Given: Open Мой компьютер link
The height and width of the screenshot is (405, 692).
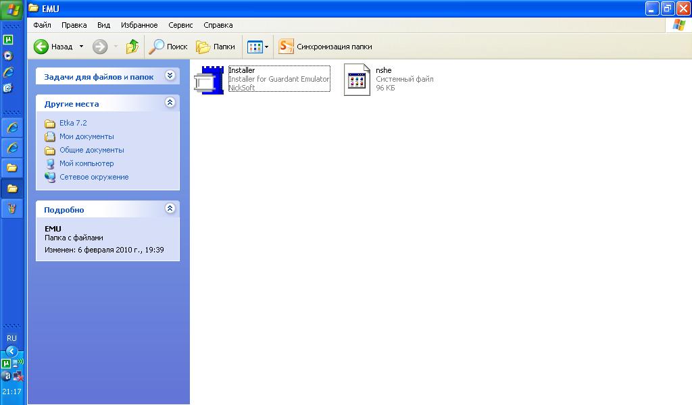Looking at the screenshot, I should 86,163.
